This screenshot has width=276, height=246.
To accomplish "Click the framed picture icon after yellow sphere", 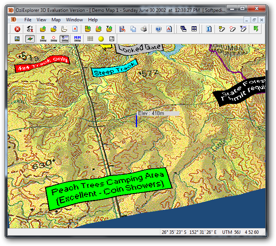I will (x=112, y=39).
